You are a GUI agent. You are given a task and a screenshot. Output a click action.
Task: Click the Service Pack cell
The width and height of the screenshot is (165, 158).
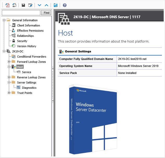[87, 73]
